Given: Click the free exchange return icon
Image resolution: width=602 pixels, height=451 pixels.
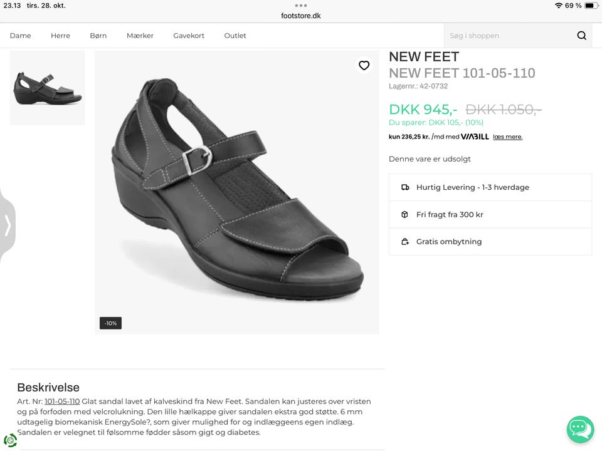Looking at the screenshot, I should pos(404,242).
